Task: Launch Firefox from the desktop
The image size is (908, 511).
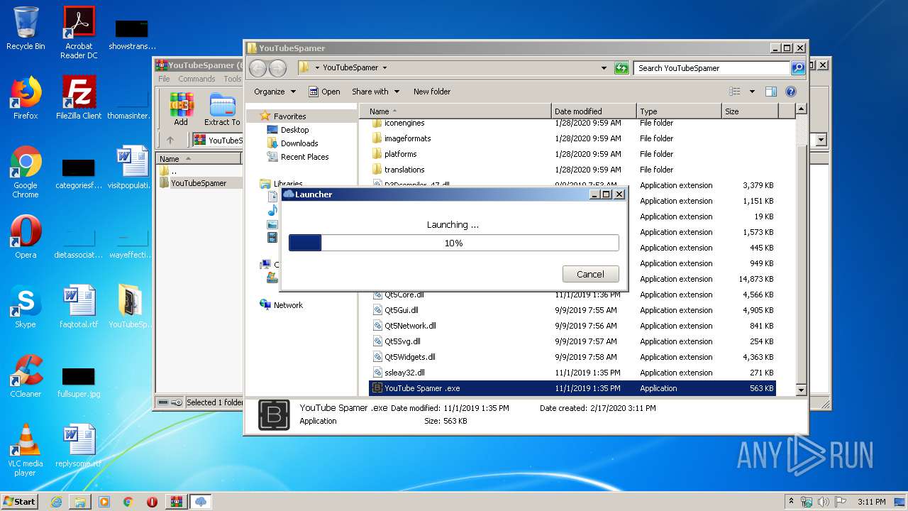Action: pyautogui.click(x=26, y=98)
